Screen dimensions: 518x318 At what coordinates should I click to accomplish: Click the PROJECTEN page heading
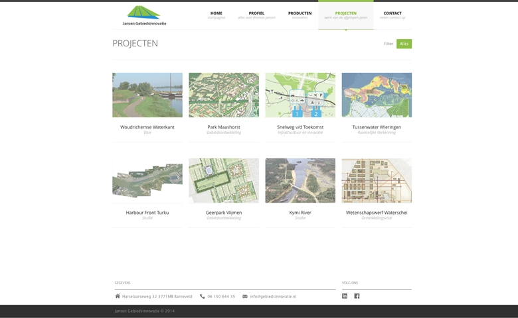135,44
